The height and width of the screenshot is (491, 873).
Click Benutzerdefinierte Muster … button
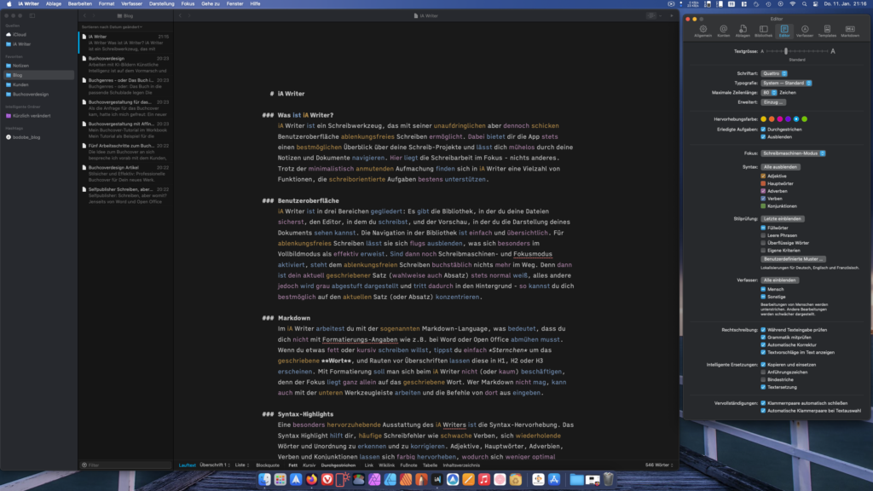point(794,259)
